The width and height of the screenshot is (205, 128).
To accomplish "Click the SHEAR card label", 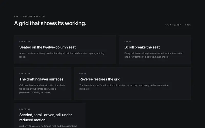I will pyautogui.click(x=128, y=42).
